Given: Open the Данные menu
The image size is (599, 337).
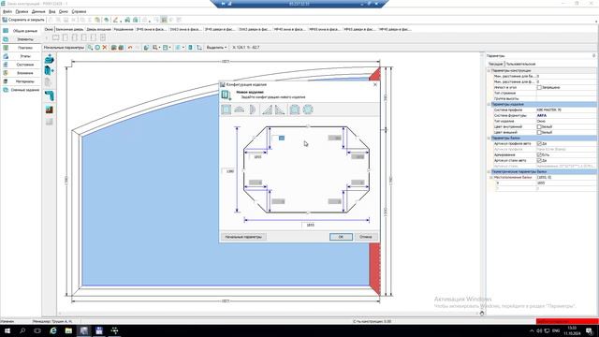Looking at the screenshot, I should (x=38, y=11).
